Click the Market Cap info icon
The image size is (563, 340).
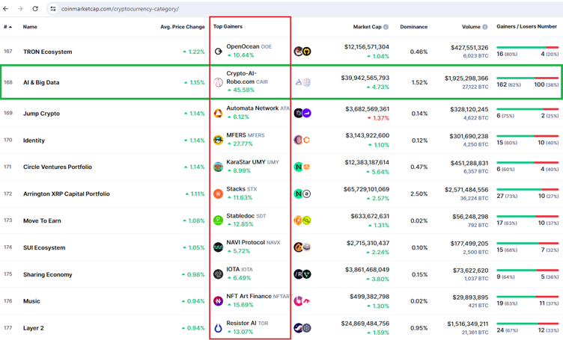tap(386, 27)
